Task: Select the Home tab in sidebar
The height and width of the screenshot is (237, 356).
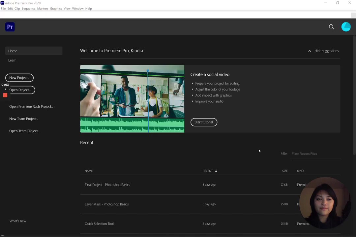Action: point(13,51)
